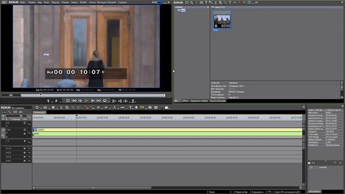Click the timeline playhead marker
Viewport: 345px width, 194px height.
[x=77, y=116]
